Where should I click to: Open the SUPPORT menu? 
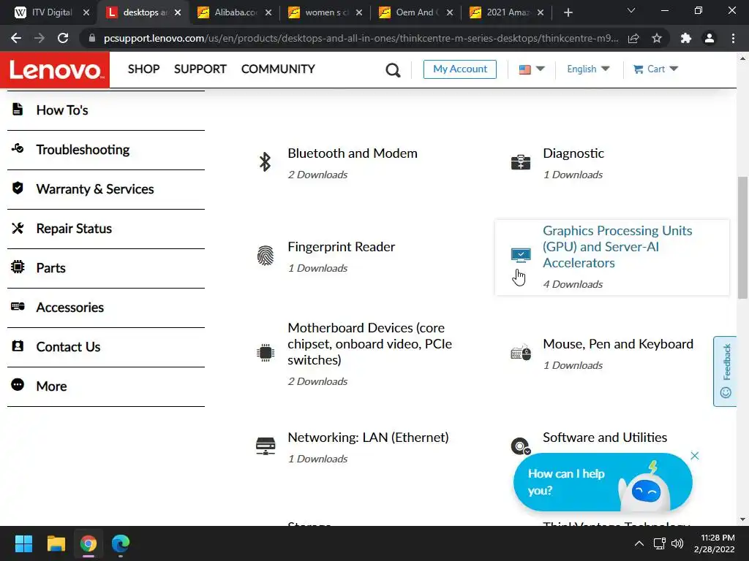coord(200,69)
